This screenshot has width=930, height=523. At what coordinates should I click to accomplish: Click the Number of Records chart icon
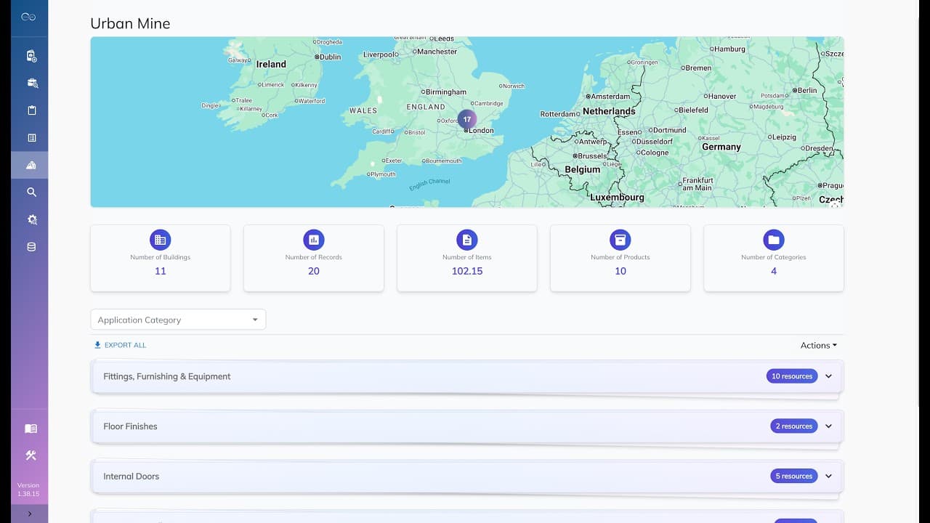314,240
